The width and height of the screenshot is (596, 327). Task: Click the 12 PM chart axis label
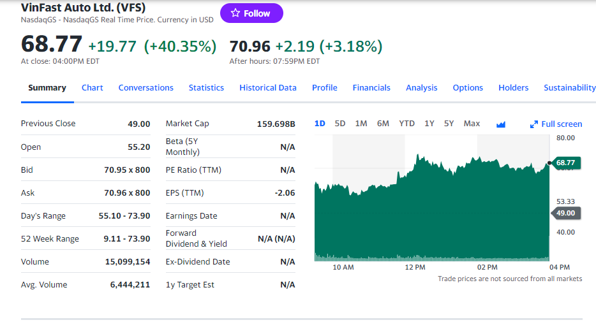415,267
